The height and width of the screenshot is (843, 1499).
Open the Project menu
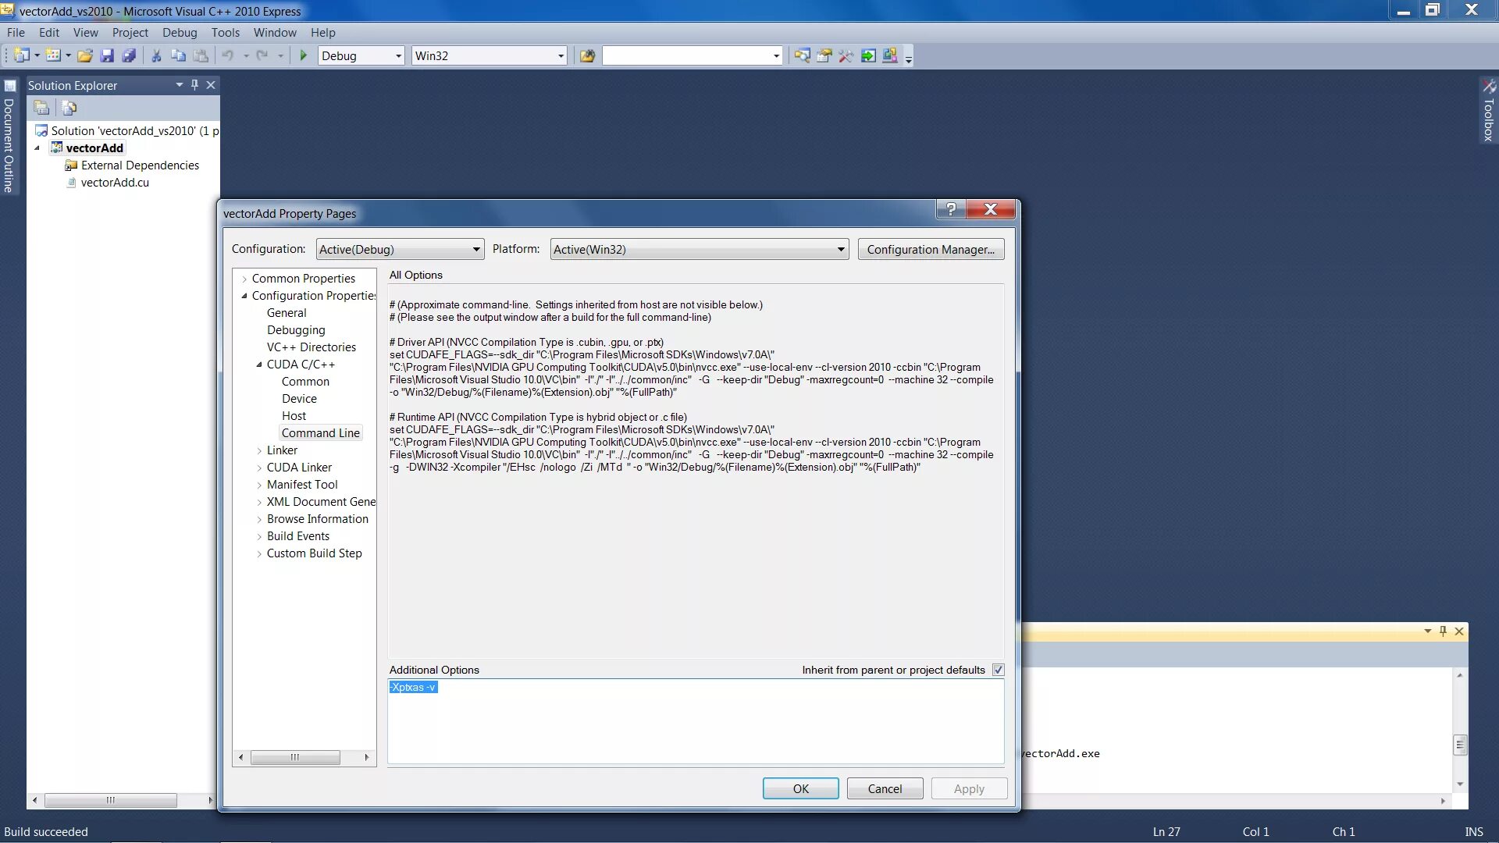click(x=130, y=33)
